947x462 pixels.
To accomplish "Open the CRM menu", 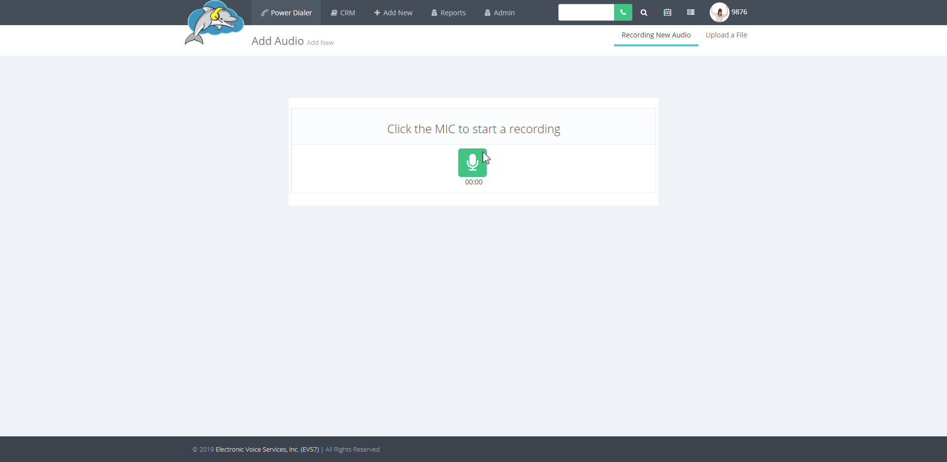I will 343,13.
